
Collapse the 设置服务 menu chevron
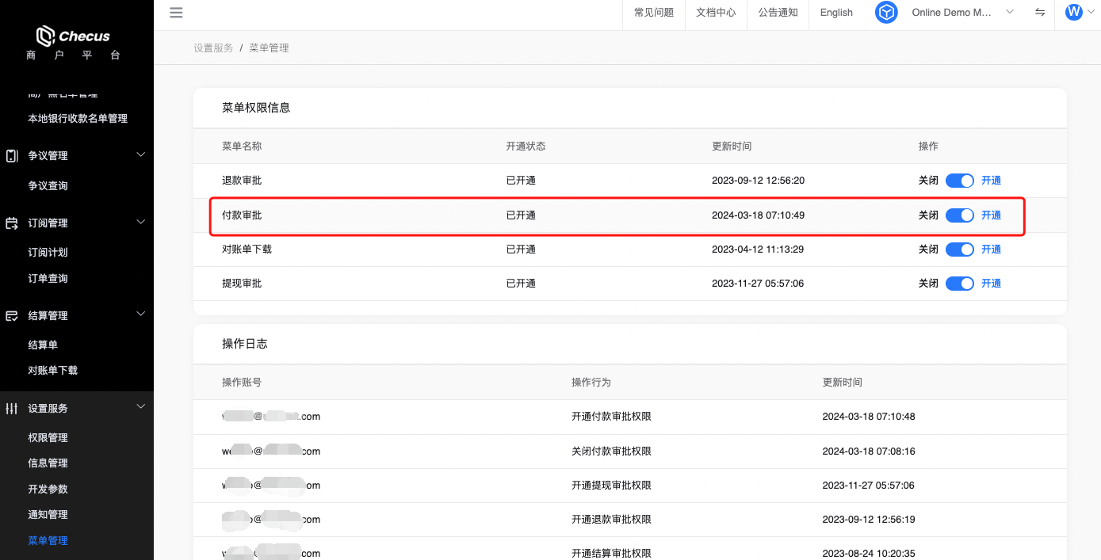coord(141,407)
